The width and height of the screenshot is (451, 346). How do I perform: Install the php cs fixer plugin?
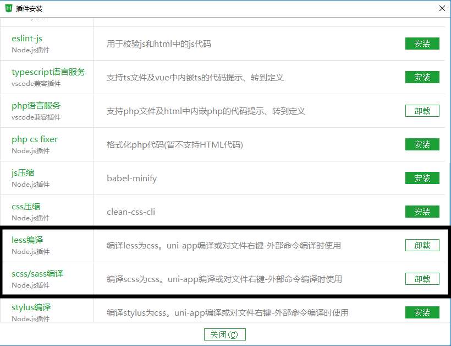coord(422,144)
